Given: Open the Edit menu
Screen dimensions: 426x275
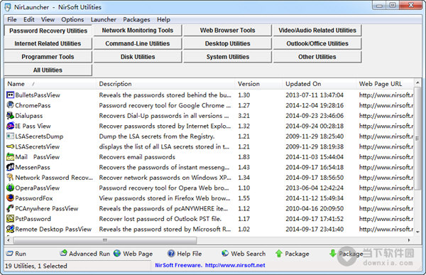Looking at the screenshot, I should coord(29,20).
